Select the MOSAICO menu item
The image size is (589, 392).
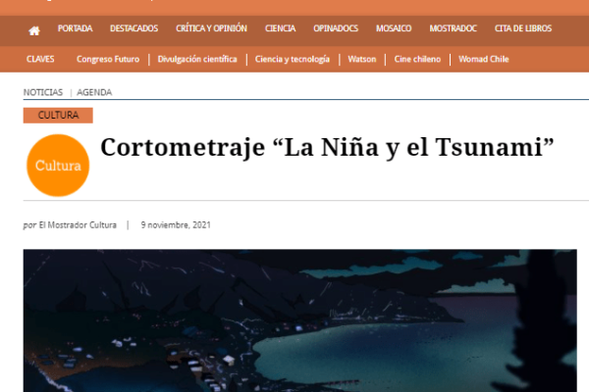point(394,28)
